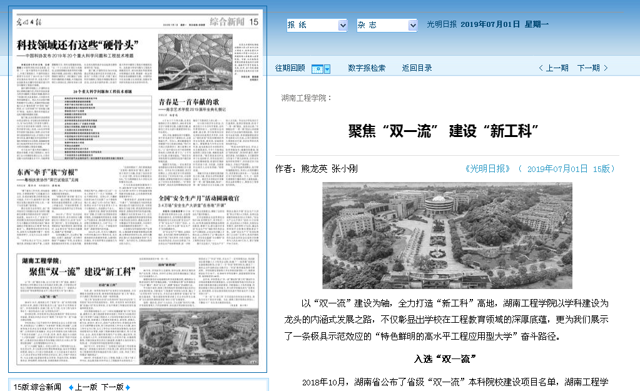The image size is (640, 391).
Task: Click 返回目录 to return to index
Action: point(417,68)
